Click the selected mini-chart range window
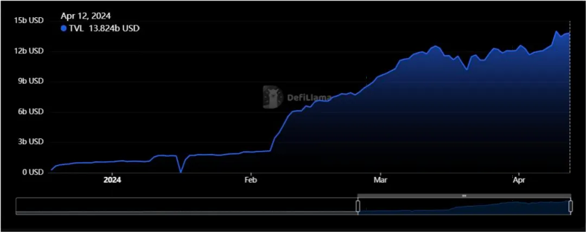Image resolution: width=586 pixels, height=232 pixels. click(464, 206)
